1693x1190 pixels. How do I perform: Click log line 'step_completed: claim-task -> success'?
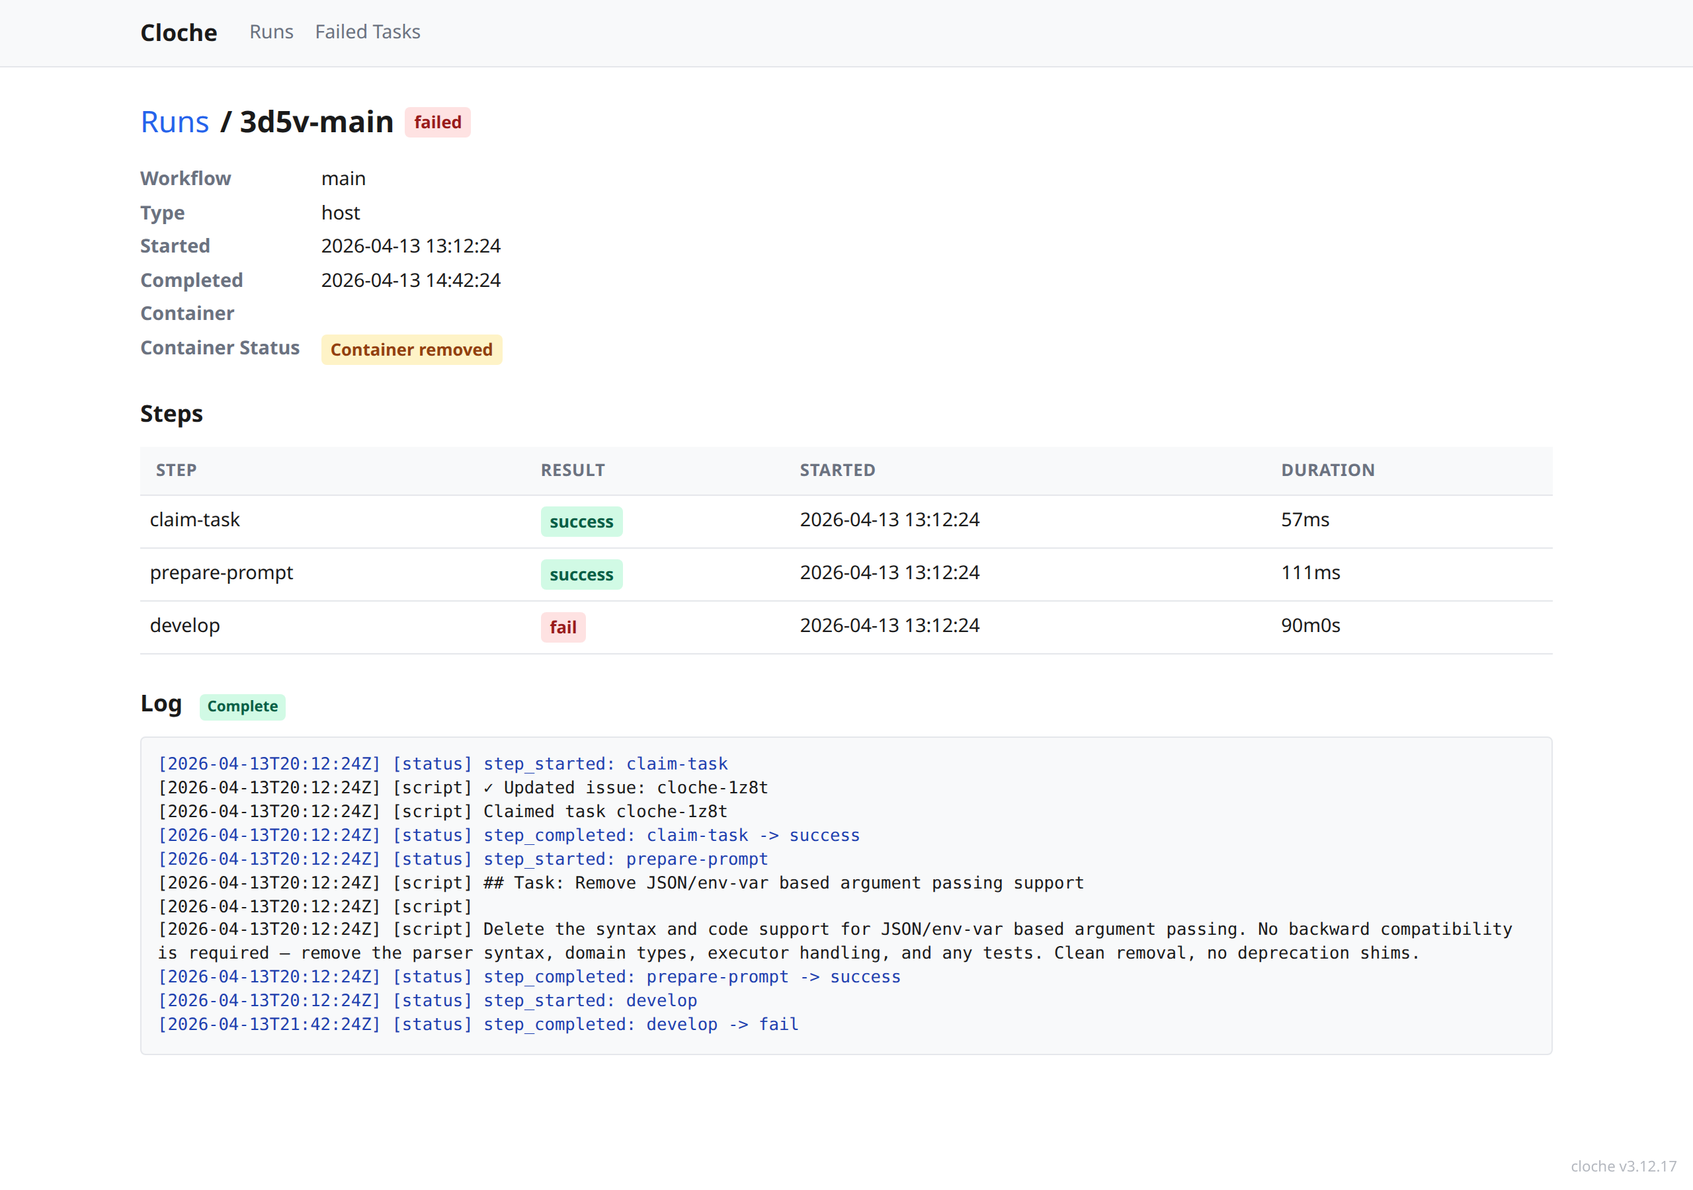pos(509,836)
